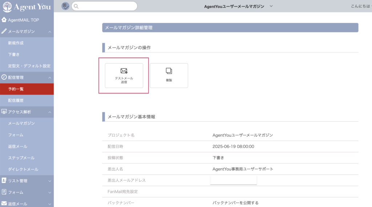Click the メールマガジン基本情報 heading
372x207 pixels.
pos(132,117)
